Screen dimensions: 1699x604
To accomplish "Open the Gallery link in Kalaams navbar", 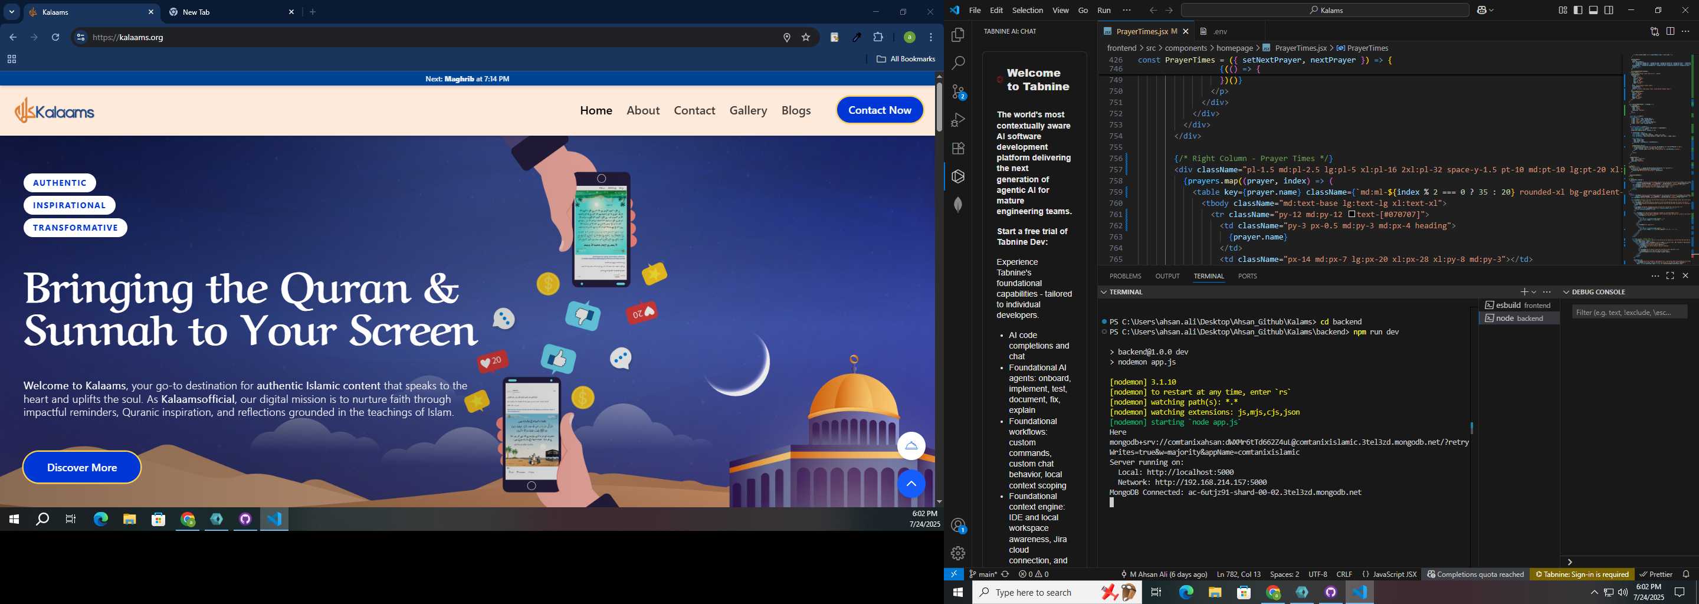I will pos(748,111).
